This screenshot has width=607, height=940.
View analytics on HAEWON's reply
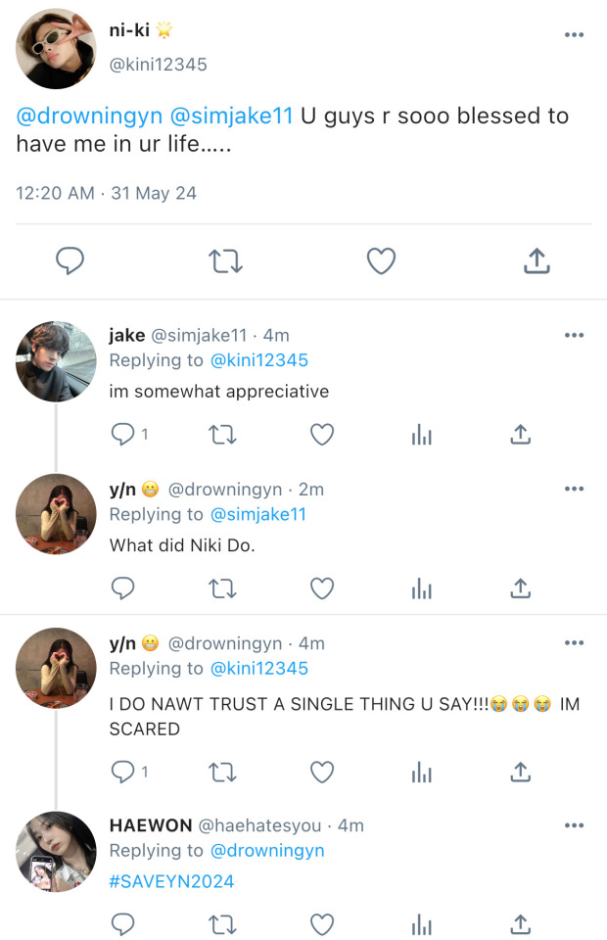(x=422, y=923)
